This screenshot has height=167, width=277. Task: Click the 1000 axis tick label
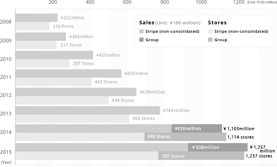coord(201,2)
